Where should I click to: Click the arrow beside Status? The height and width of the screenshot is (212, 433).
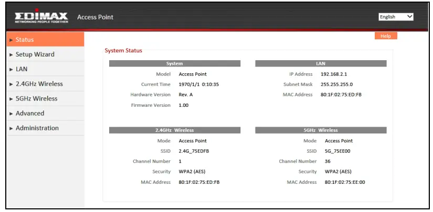(x=11, y=40)
